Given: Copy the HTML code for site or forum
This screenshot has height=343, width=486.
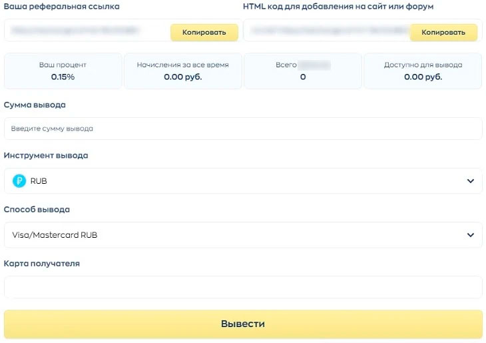Looking at the screenshot, I should coord(443,32).
